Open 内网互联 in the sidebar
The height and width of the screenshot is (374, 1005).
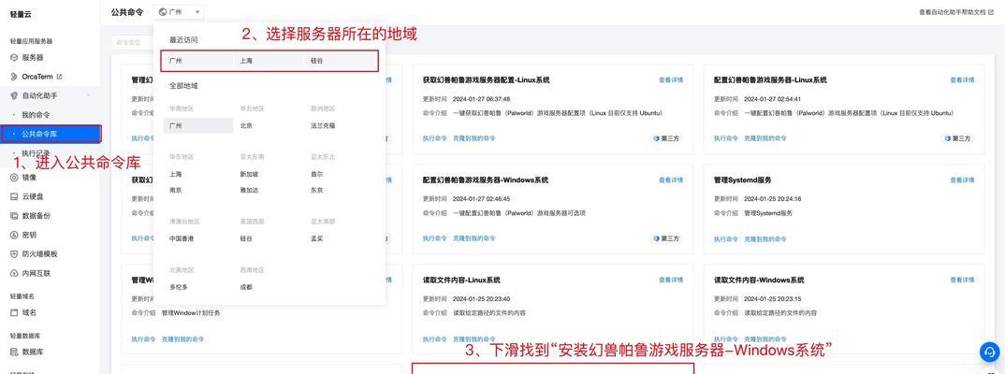(x=36, y=273)
